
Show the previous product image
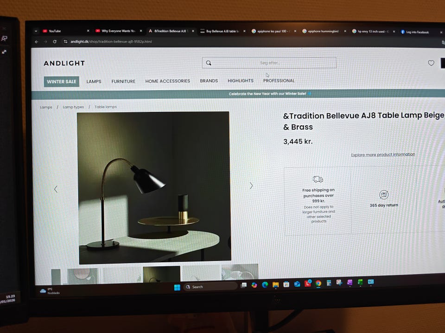(56, 189)
